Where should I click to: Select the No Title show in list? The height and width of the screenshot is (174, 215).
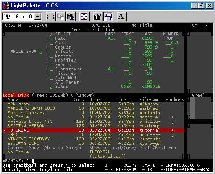click(x=93, y=117)
